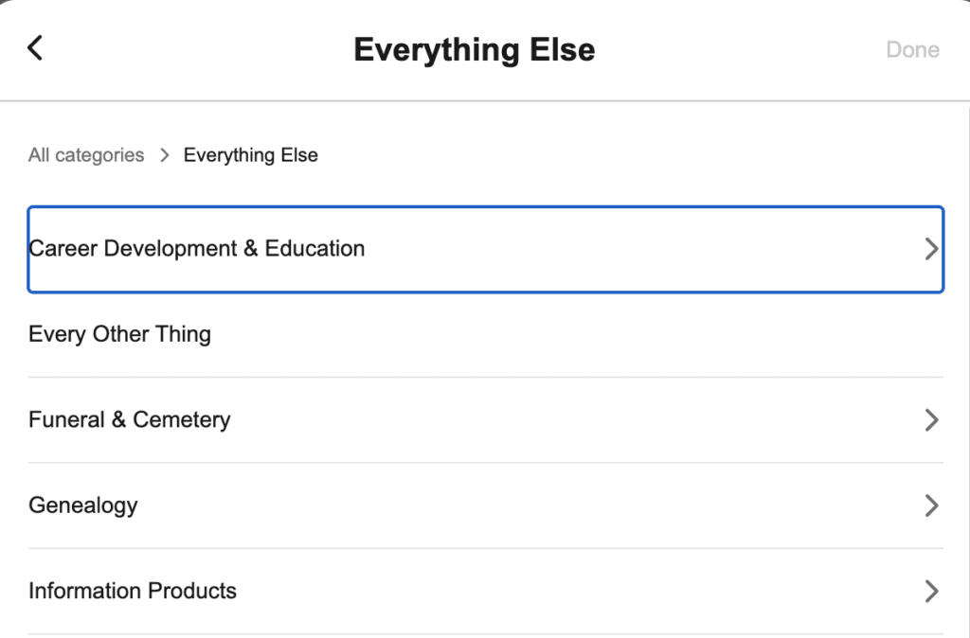The width and height of the screenshot is (970, 638).
Task: Open the All categories breadcrumb link
Action: coord(85,154)
